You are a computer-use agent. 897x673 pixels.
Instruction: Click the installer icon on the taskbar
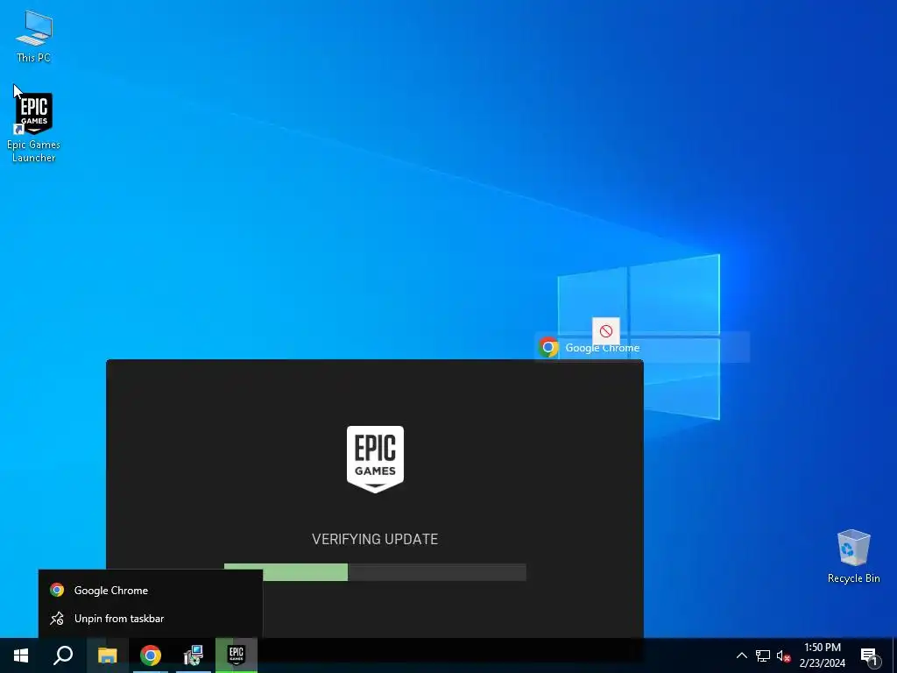194,655
